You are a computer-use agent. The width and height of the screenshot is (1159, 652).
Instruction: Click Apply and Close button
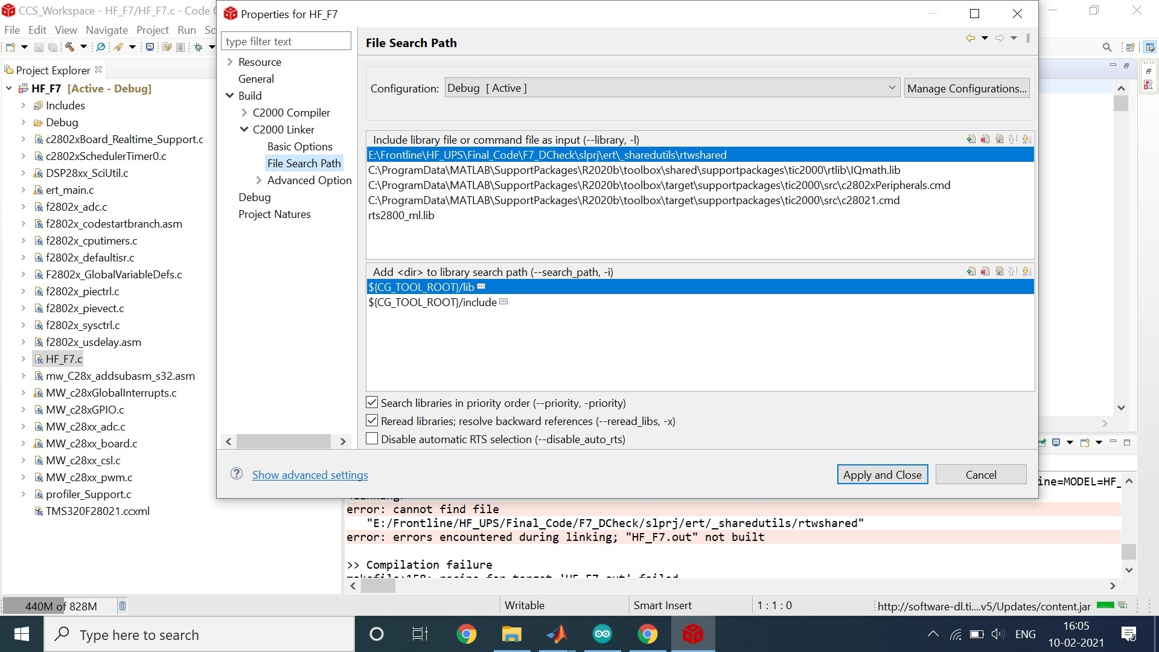882,475
